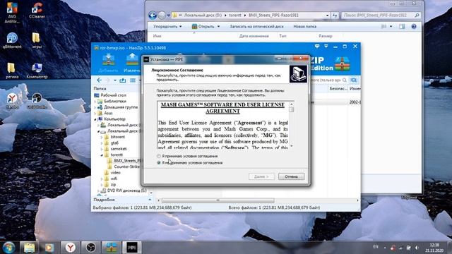Open the CCleaner desktop shortcut
Screen dimensions: 452x254
(37, 11)
